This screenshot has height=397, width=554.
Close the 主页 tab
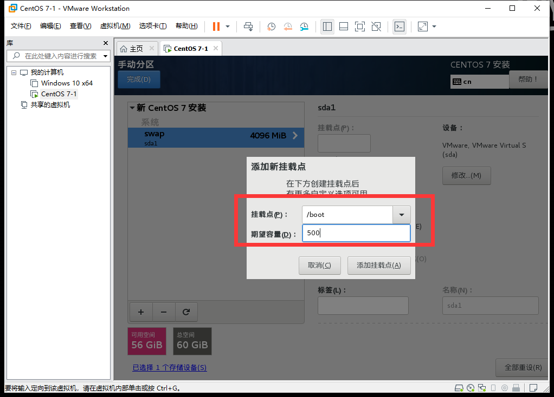[152, 48]
